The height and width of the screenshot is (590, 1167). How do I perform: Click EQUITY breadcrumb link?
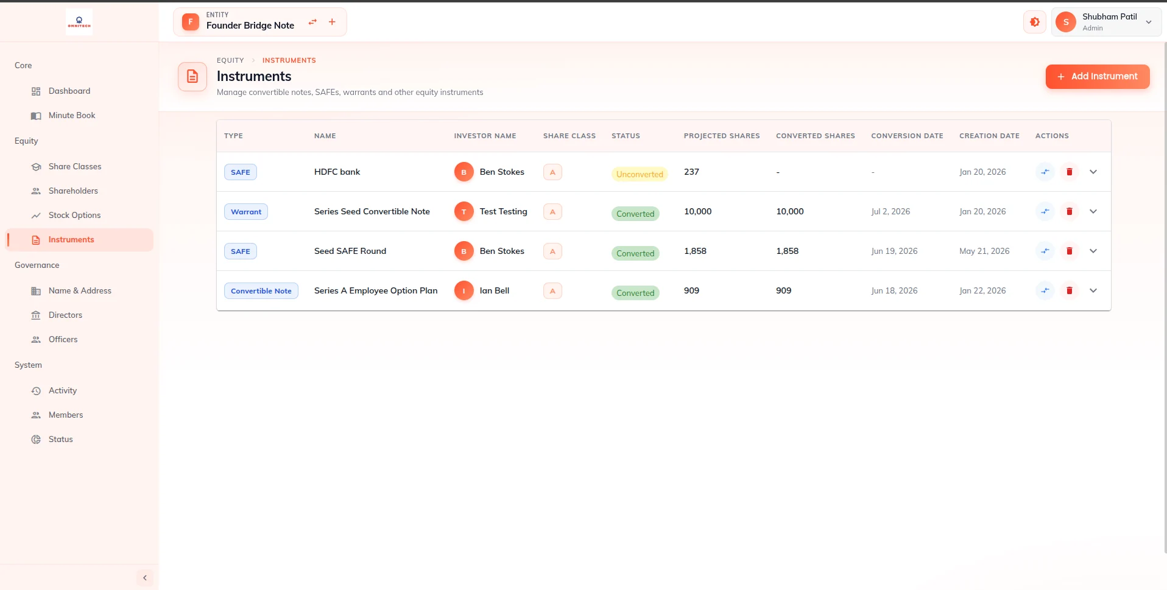230,60
